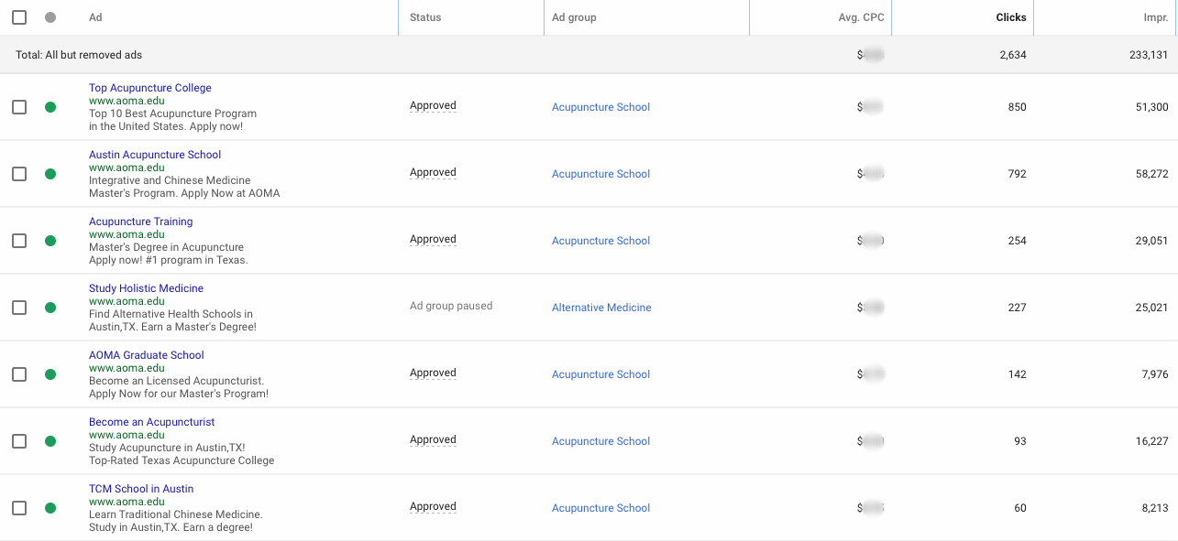Image resolution: width=1178 pixels, height=541 pixels.
Task: Click green status dot for AOMA Graduate School
Action: 50,374
